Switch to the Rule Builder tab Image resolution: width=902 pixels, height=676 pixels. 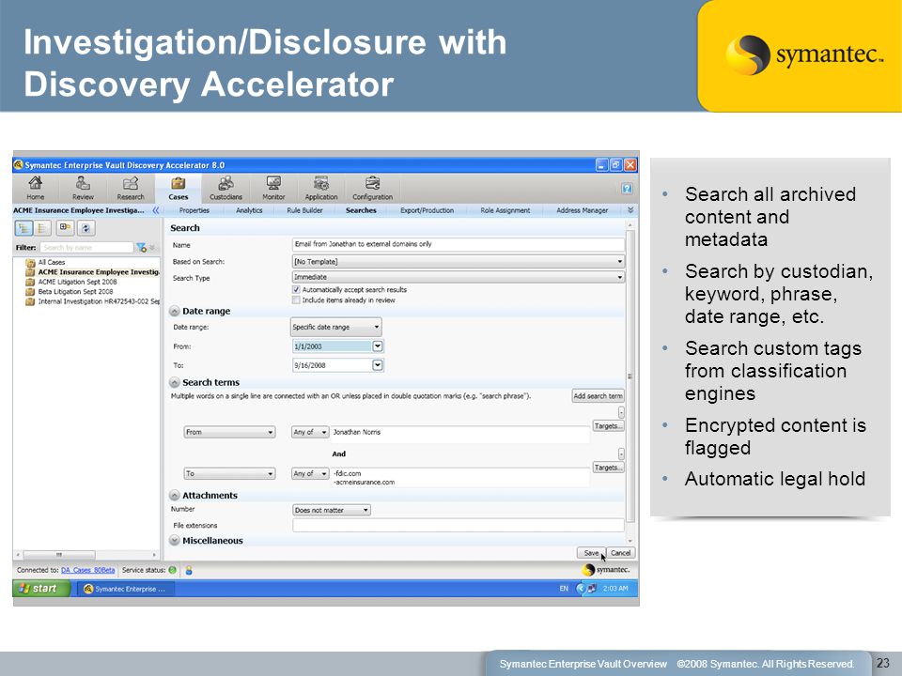[x=304, y=210]
